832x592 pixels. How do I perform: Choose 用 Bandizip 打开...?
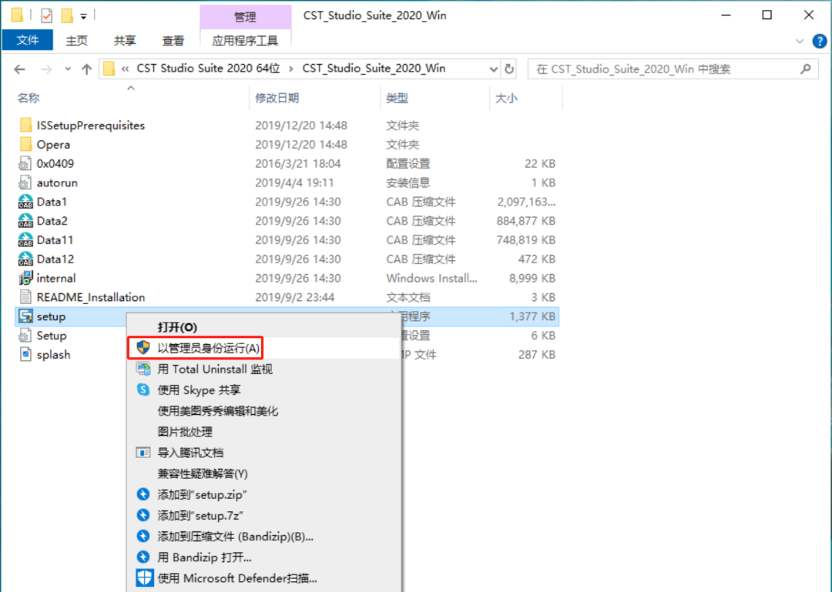[x=263, y=557]
